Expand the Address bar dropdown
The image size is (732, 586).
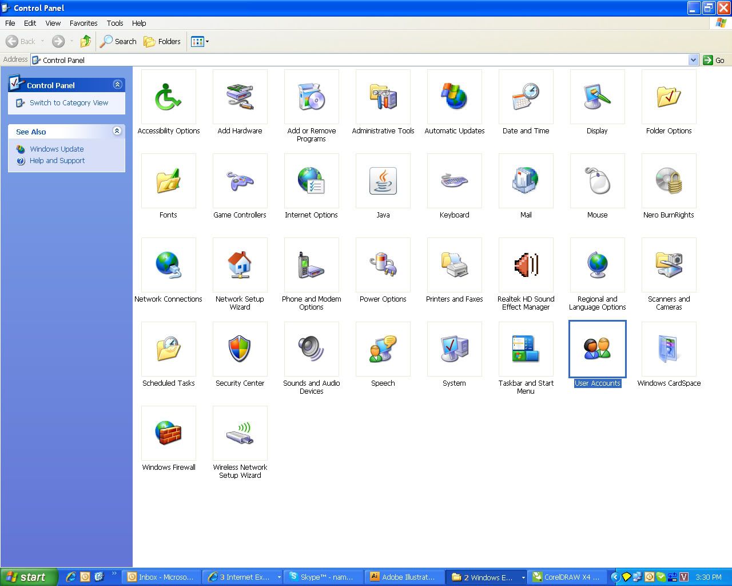(x=693, y=60)
